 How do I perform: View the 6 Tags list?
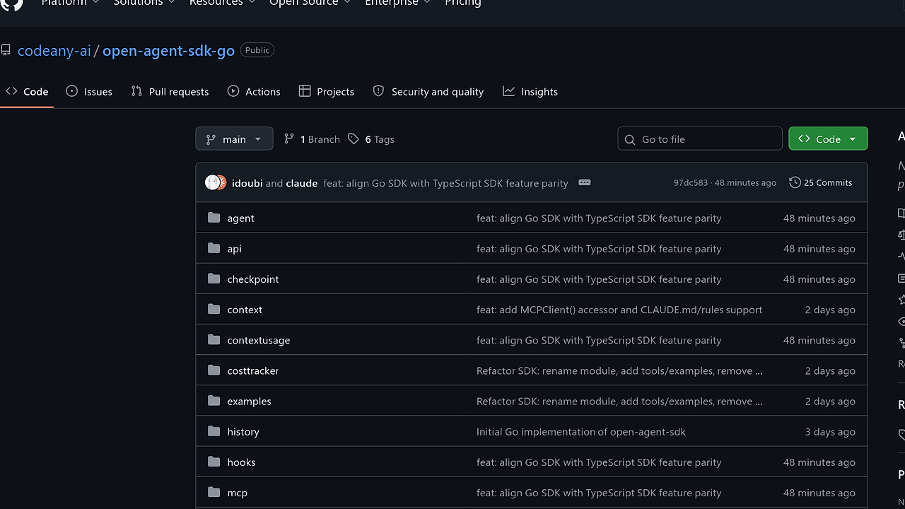click(x=371, y=139)
